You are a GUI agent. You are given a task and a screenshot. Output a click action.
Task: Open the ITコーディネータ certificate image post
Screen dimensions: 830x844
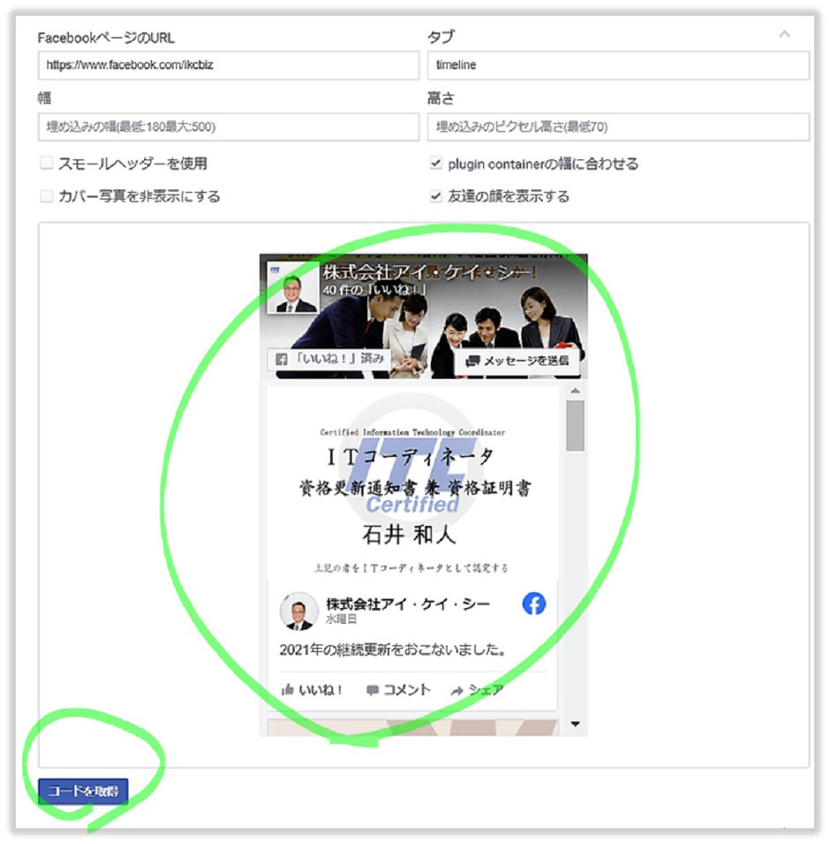pos(412,483)
